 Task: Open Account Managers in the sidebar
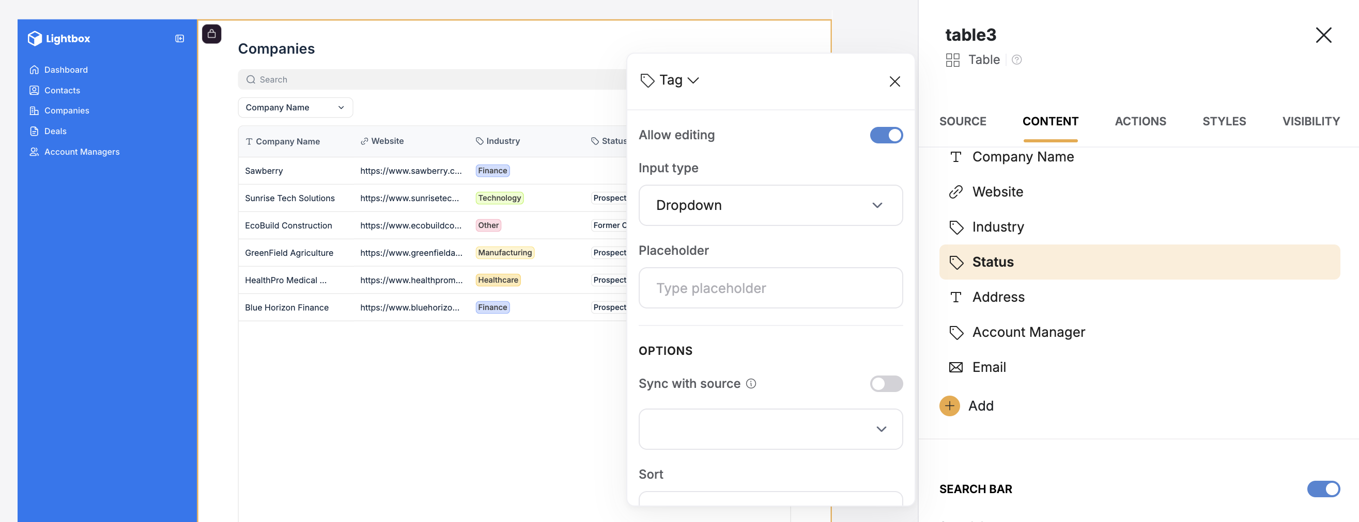coord(82,152)
